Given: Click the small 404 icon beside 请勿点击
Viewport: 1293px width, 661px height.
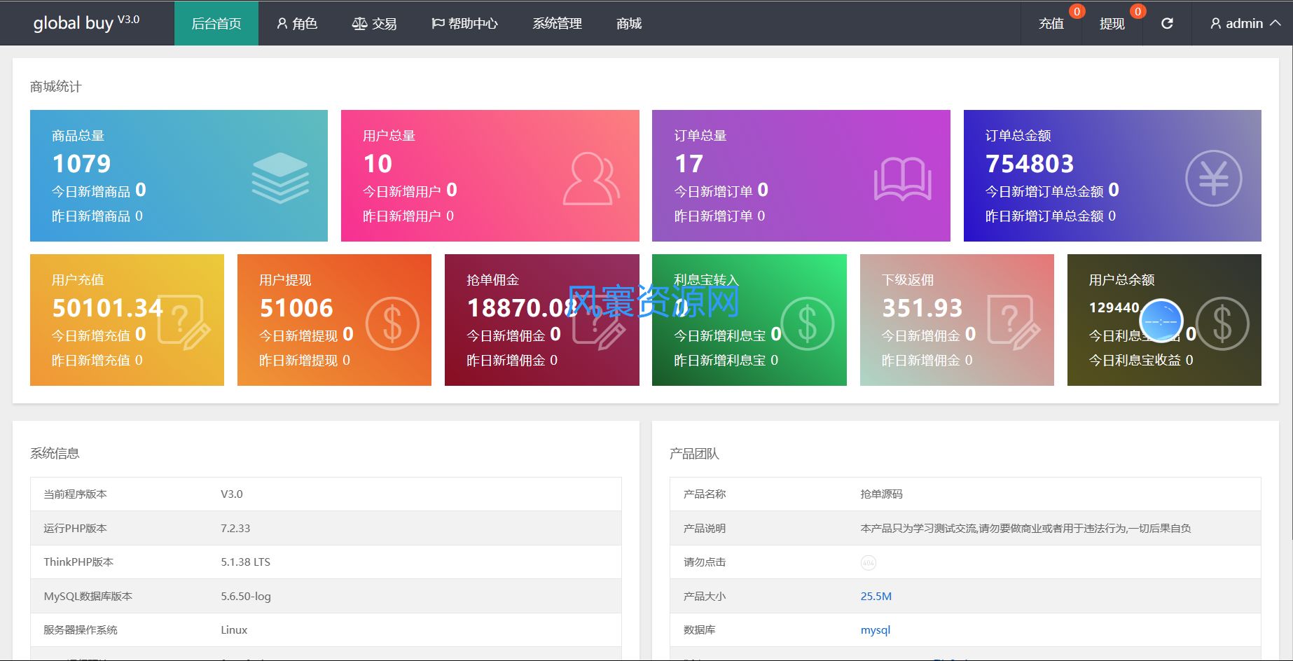Looking at the screenshot, I should point(868,562).
